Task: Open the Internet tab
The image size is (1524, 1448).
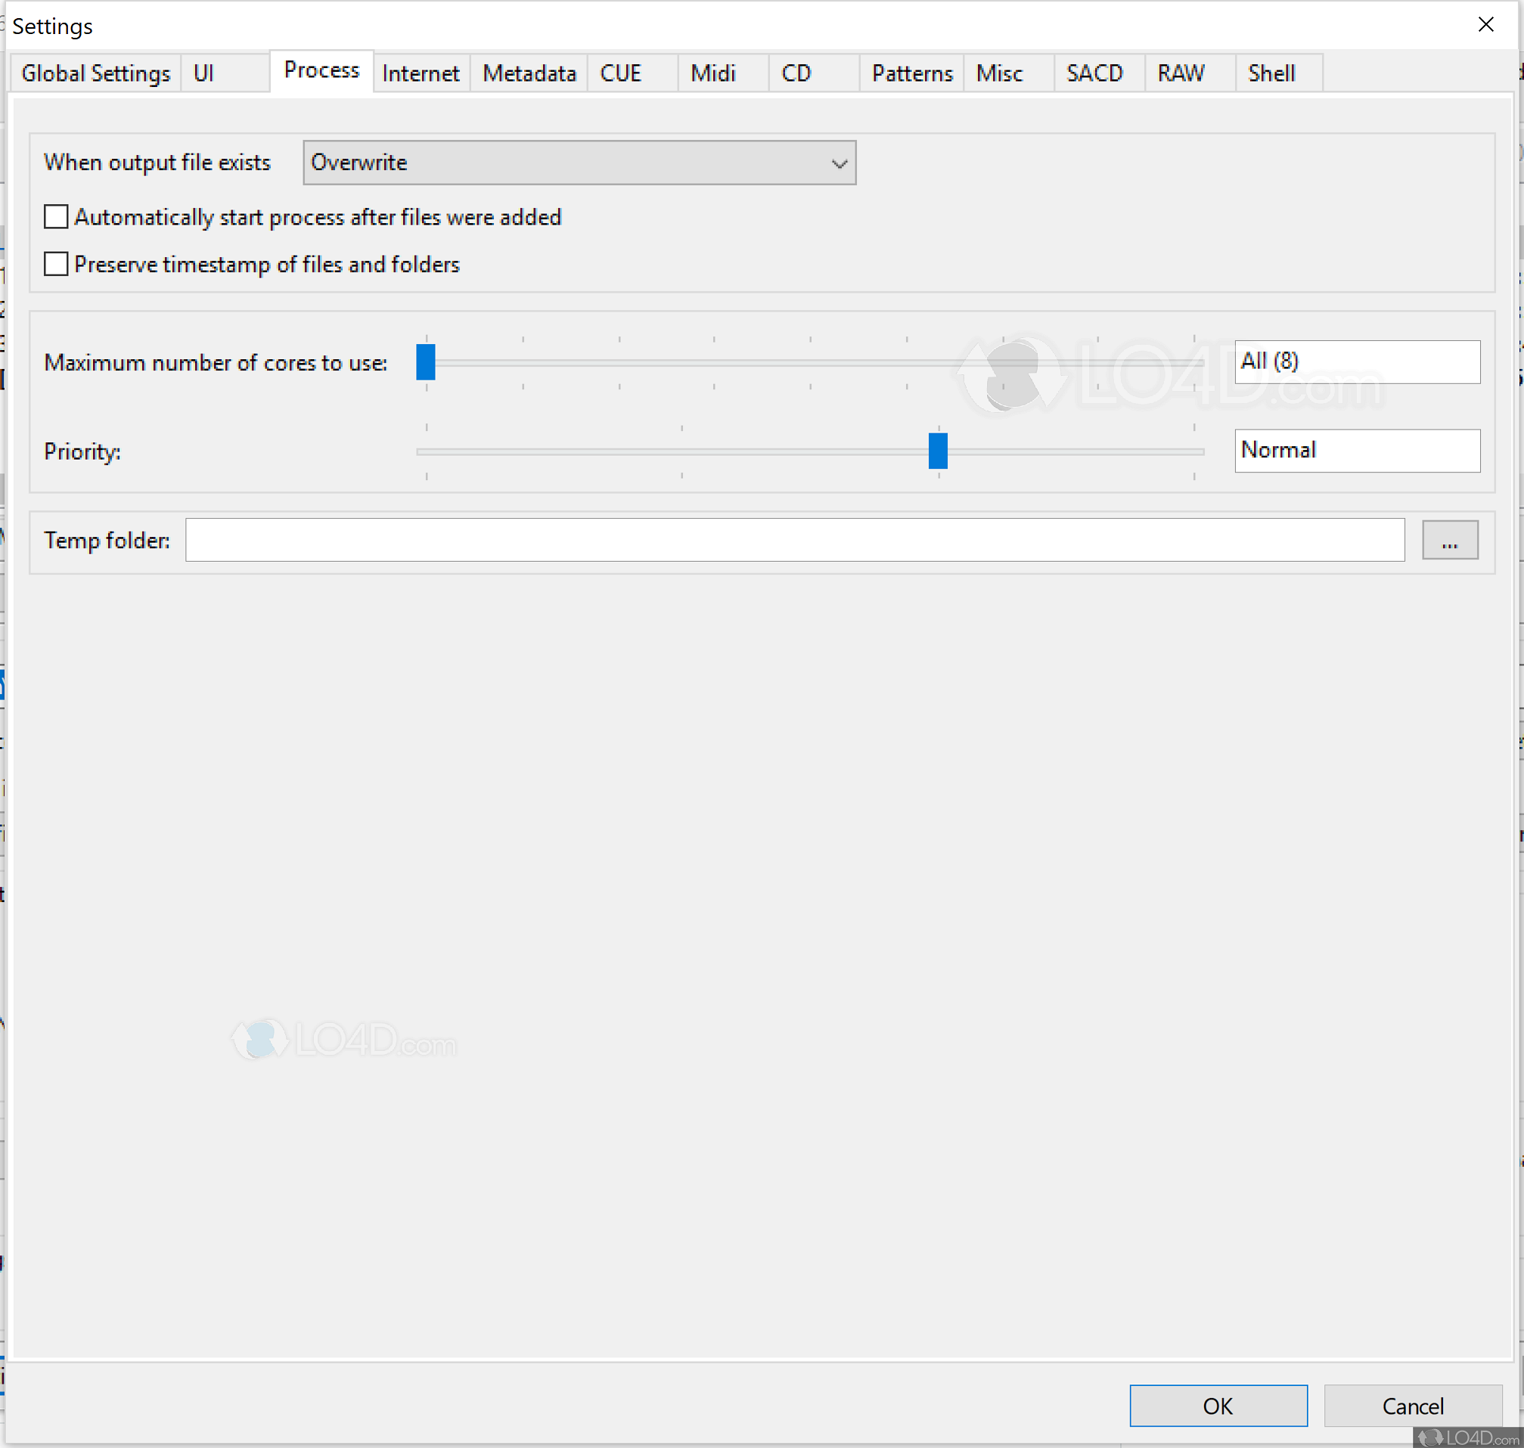Action: point(420,73)
